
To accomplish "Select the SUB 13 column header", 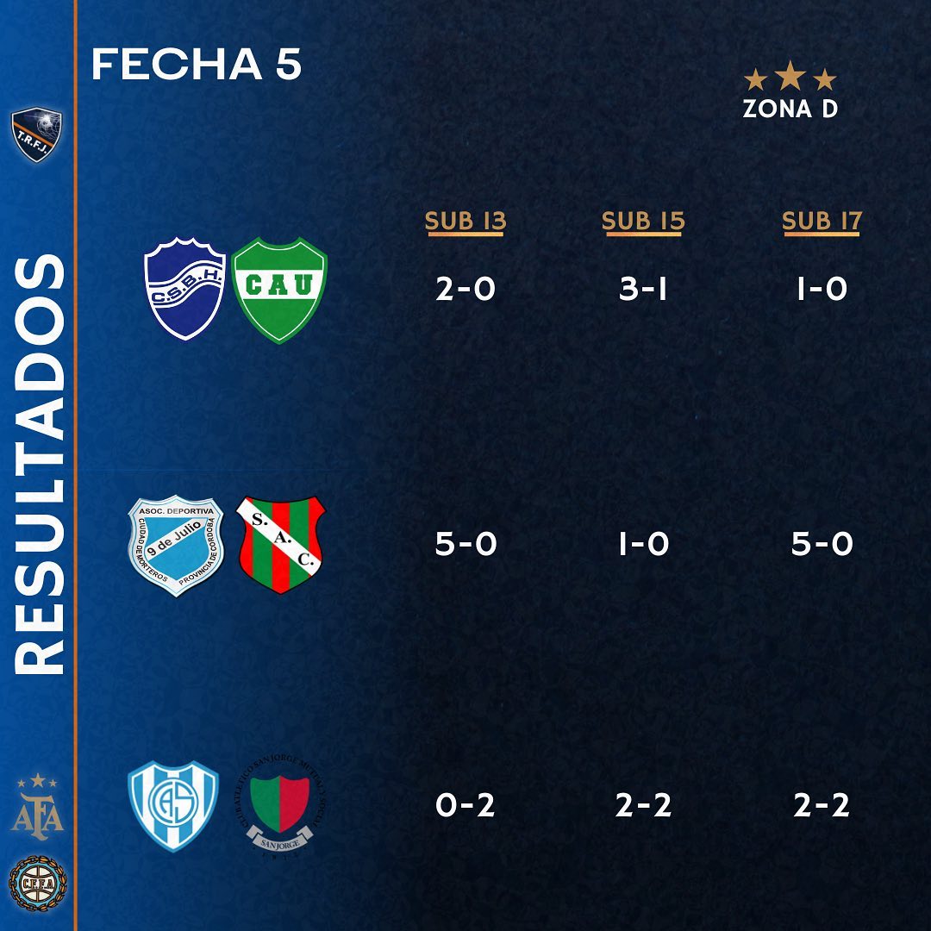I will tap(465, 222).
